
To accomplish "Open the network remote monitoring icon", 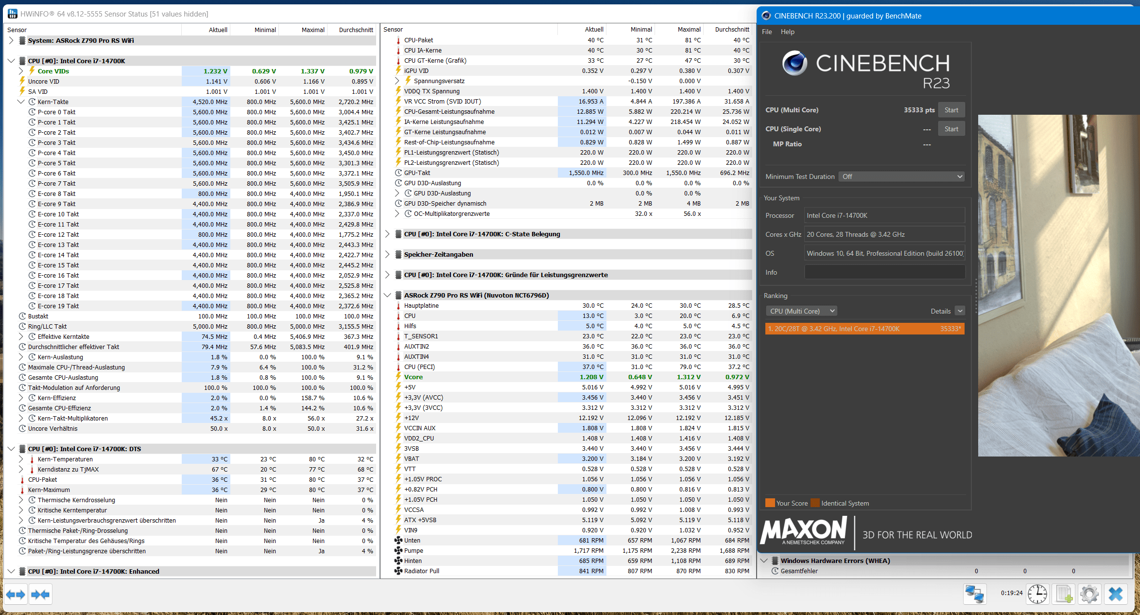I will (x=974, y=594).
